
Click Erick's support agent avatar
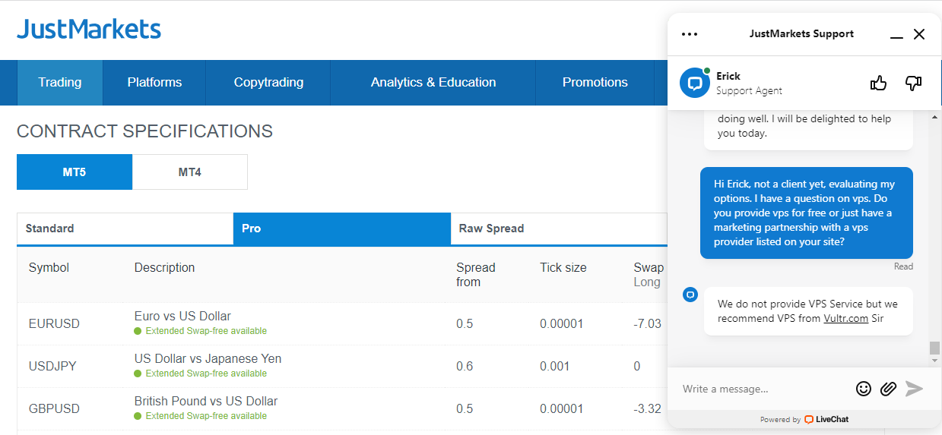click(694, 83)
